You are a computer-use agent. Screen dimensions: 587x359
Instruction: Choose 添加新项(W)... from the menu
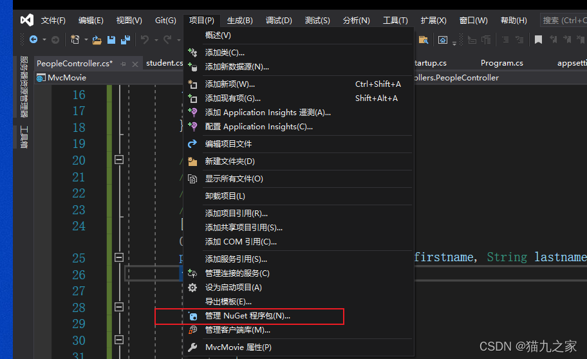pos(299,84)
